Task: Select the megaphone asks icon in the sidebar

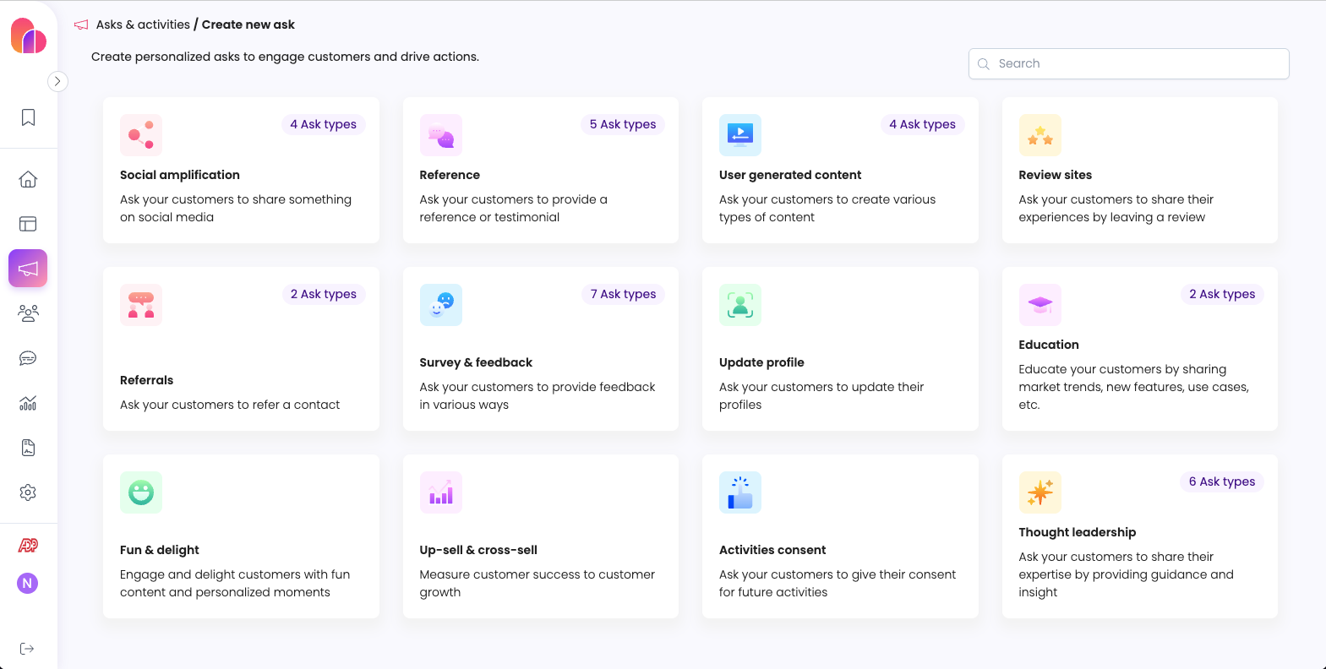Action: [x=28, y=269]
